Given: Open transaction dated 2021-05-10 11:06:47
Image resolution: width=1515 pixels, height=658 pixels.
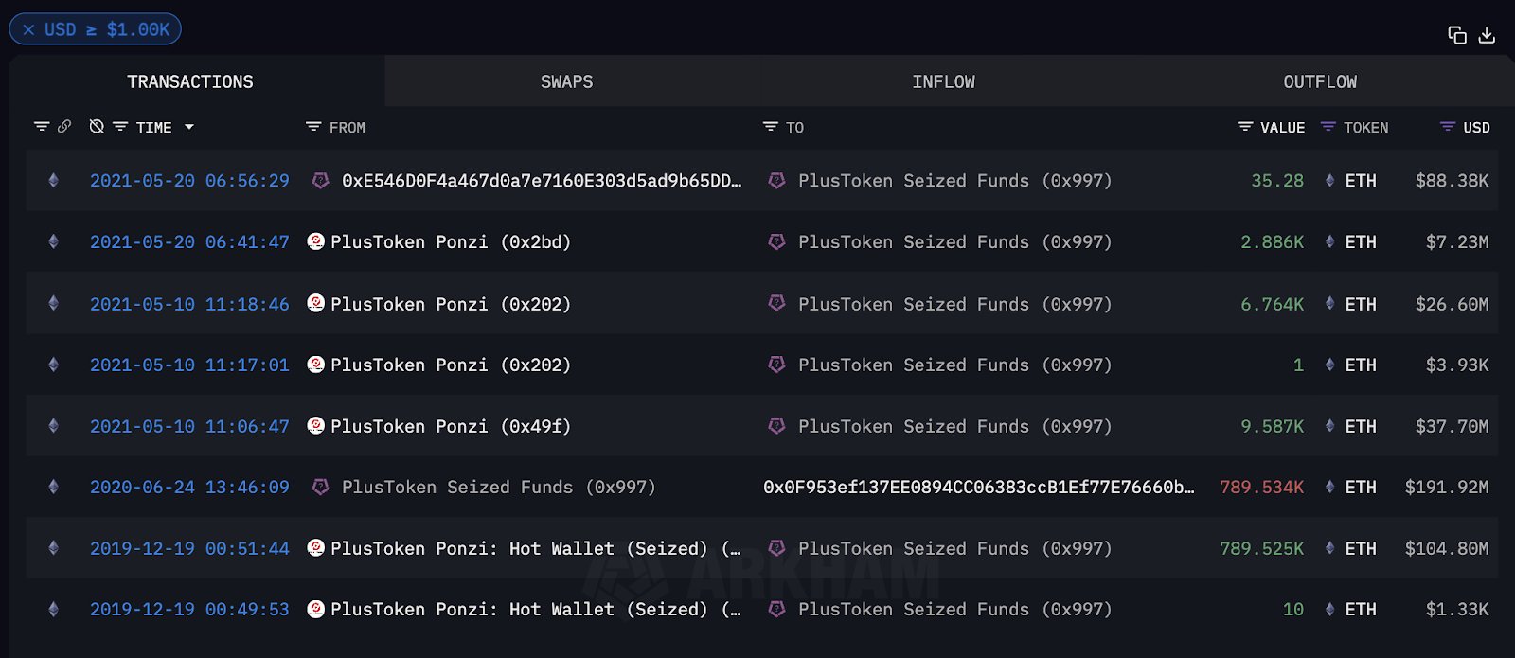Looking at the screenshot, I should click(189, 426).
